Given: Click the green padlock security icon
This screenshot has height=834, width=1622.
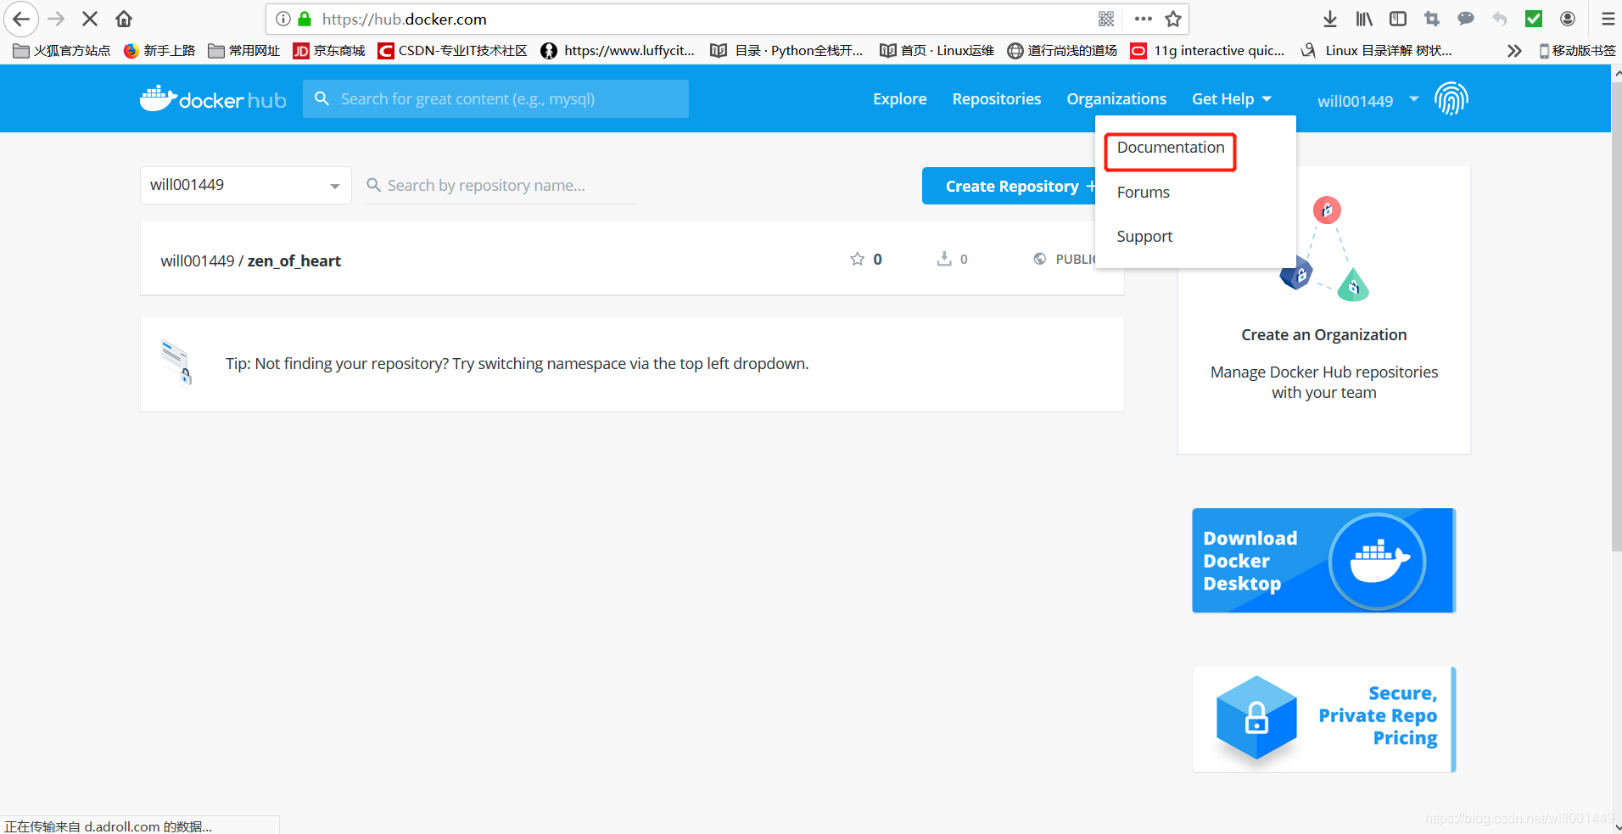Looking at the screenshot, I should (305, 19).
